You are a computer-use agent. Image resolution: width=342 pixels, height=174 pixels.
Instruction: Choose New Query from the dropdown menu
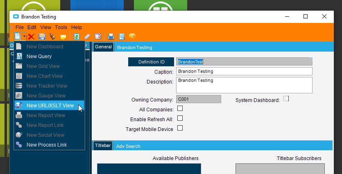pyautogui.click(x=49, y=56)
